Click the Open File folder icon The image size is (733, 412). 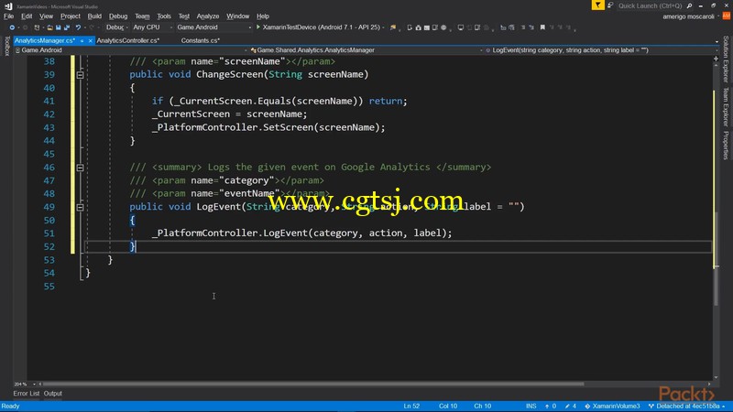pyautogui.click(x=50, y=27)
